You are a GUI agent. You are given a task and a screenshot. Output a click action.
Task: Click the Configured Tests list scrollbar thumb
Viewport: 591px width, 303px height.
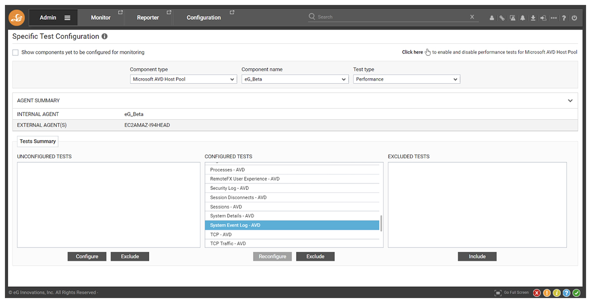click(381, 223)
